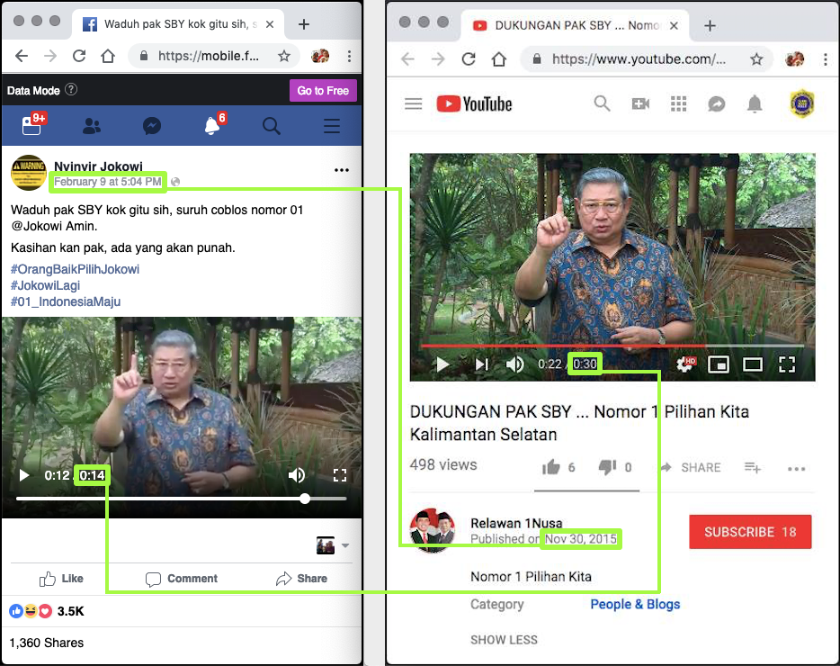Collapse description with SHOW LESS

click(x=504, y=640)
